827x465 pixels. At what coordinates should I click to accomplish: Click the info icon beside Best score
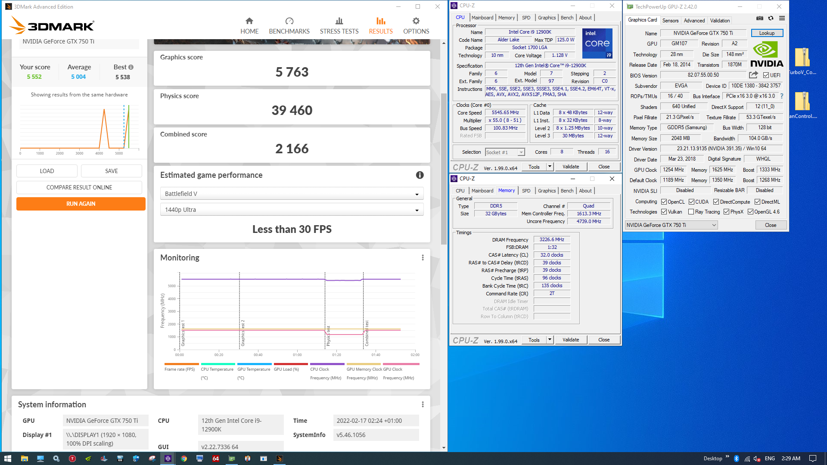pyautogui.click(x=131, y=67)
